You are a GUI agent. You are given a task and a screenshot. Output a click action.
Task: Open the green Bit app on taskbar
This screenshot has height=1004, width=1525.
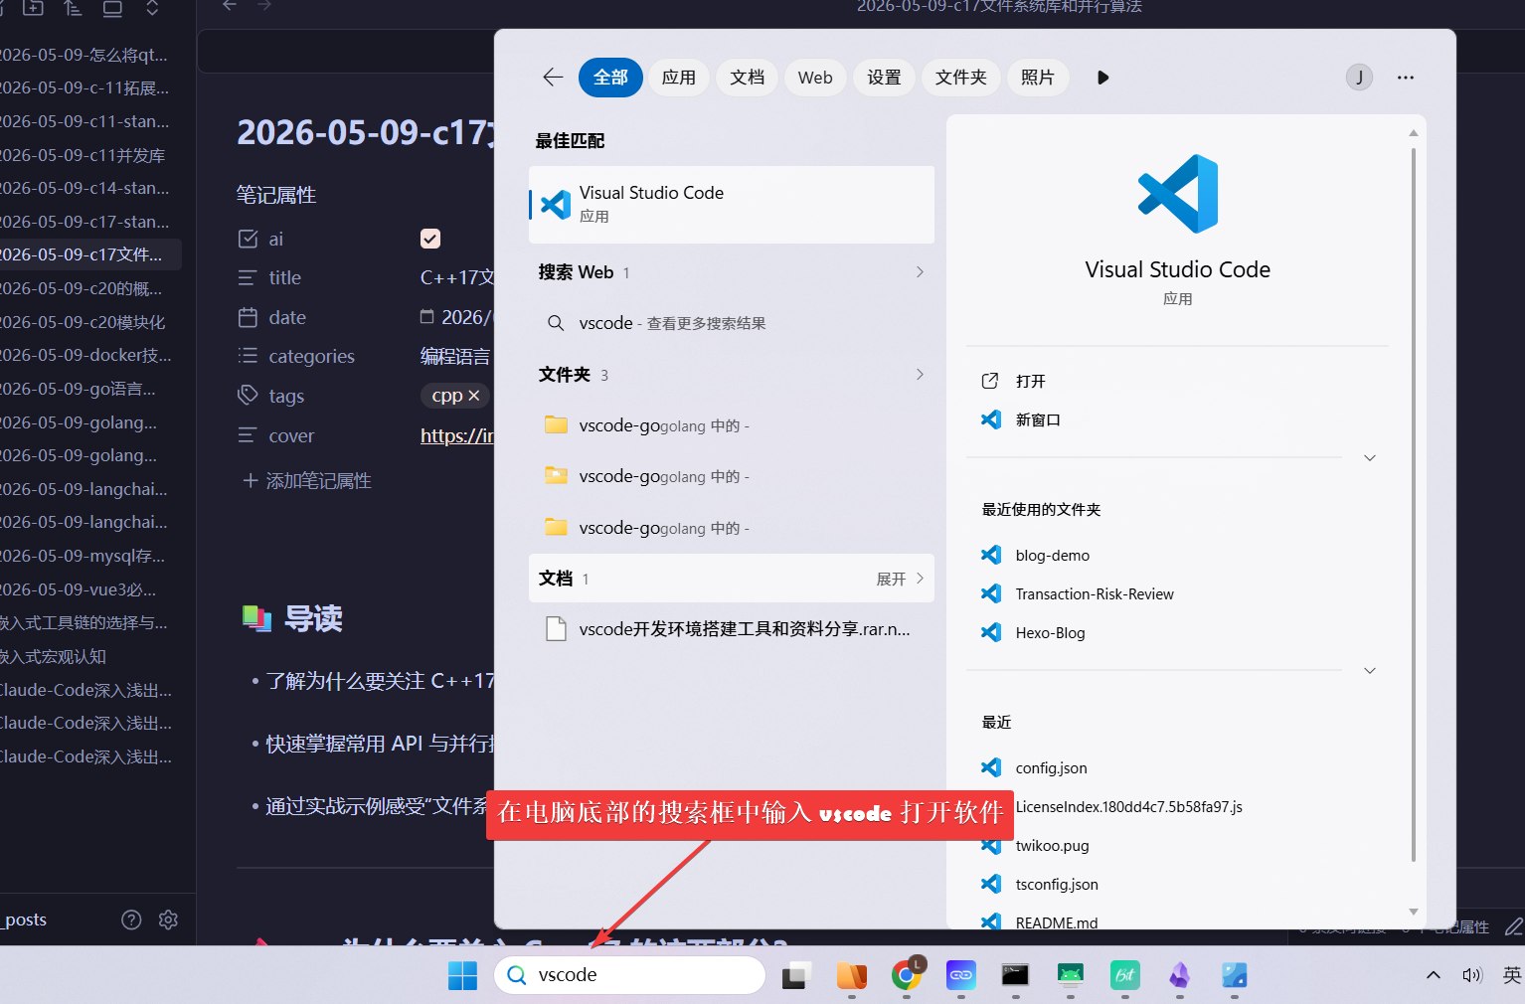pos(1124,975)
